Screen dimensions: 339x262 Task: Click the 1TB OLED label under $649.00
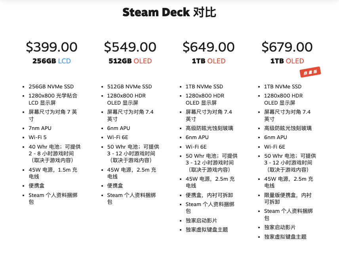208,61
